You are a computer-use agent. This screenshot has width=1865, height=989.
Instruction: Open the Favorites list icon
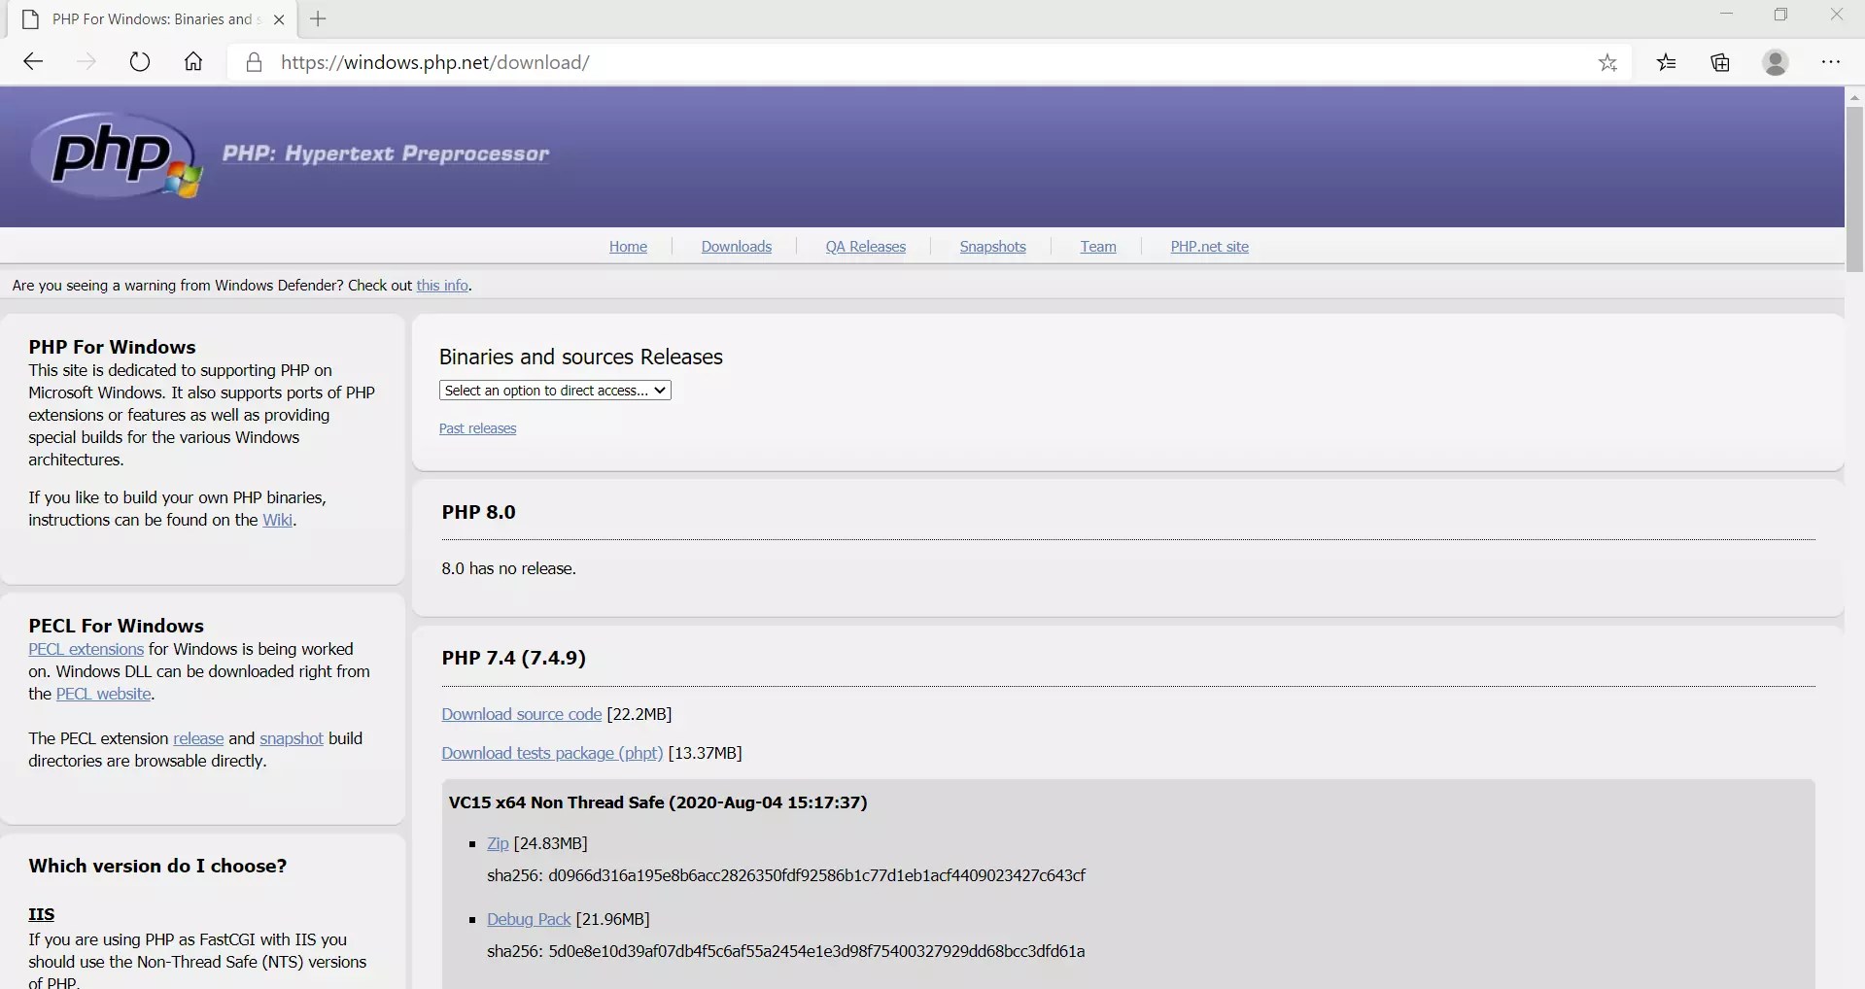tap(1667, 62)
